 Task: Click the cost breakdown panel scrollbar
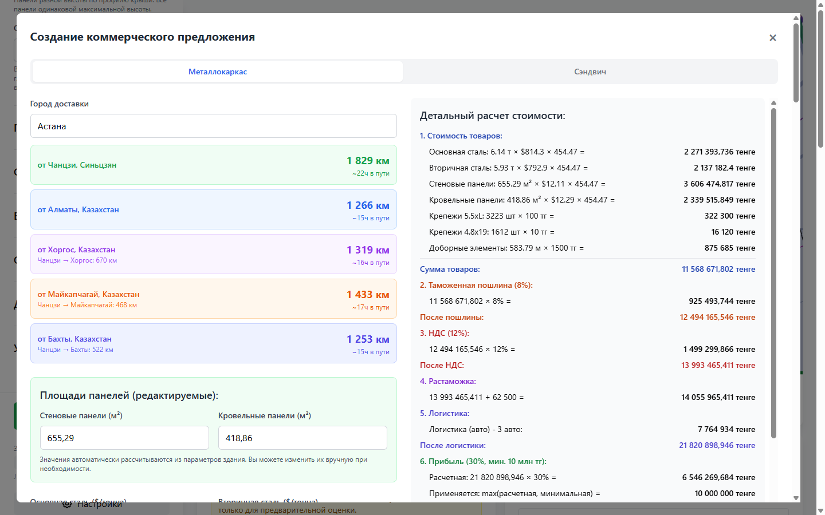(x=773, y=274)
